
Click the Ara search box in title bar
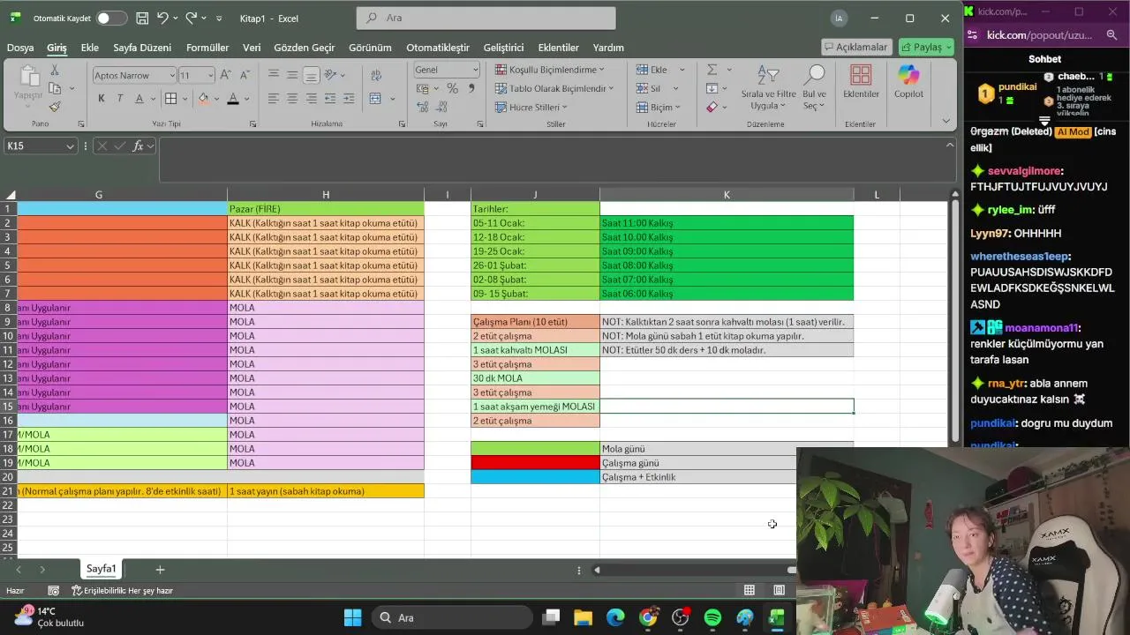click(x=486, y=18)
